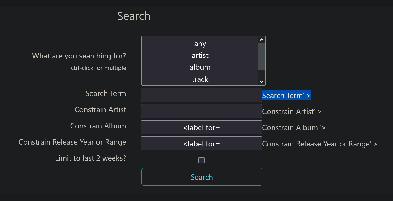
Task: Click the "What are you searching for?" label
Action: point(79,56)
